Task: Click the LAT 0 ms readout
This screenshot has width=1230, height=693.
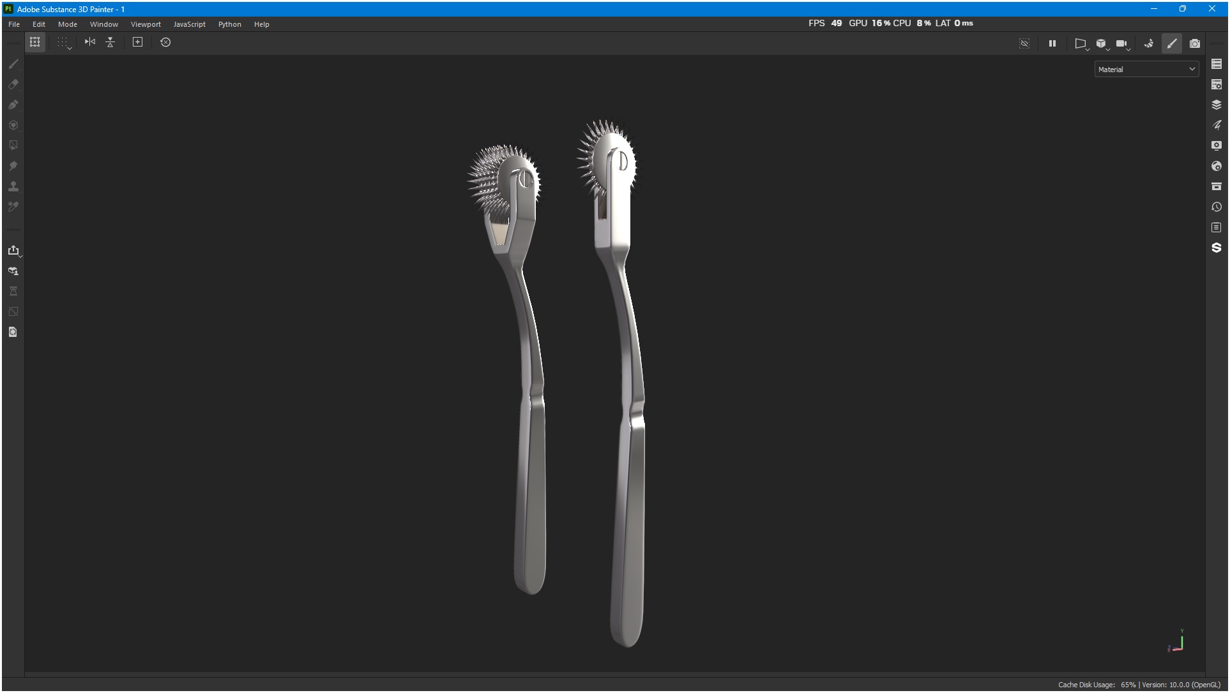Action: tap(954, 23)
